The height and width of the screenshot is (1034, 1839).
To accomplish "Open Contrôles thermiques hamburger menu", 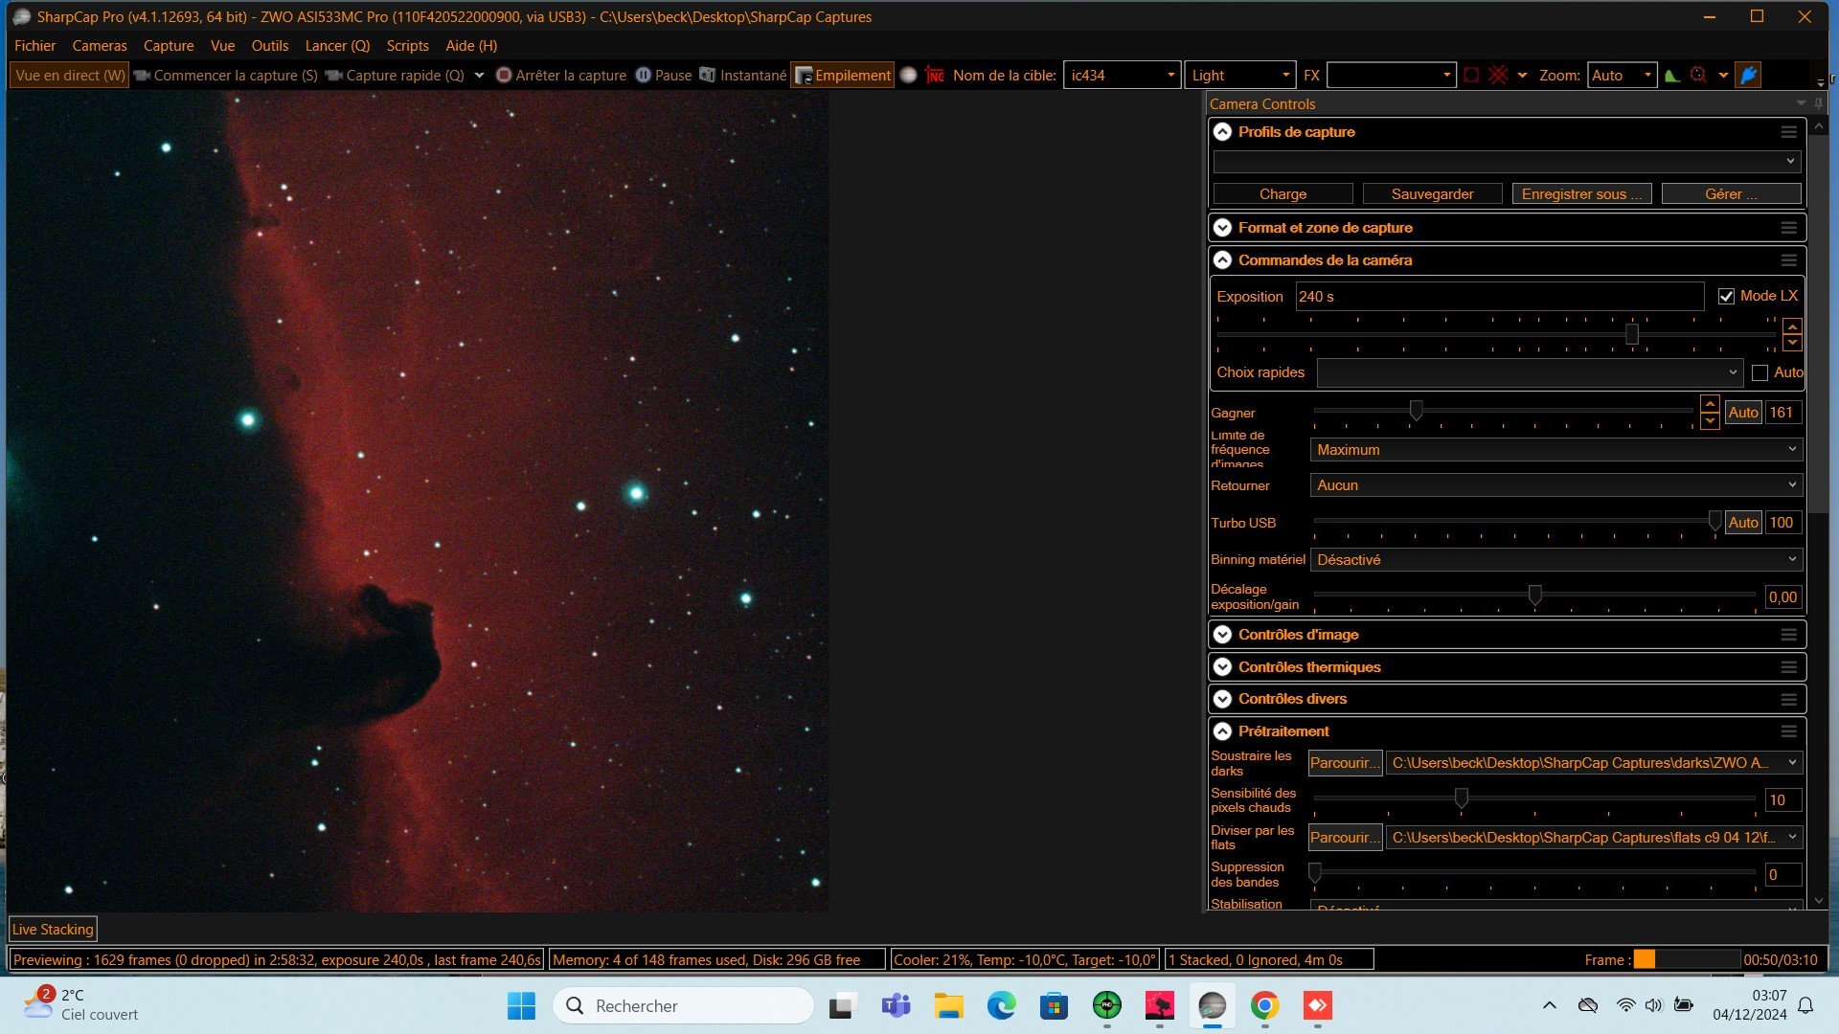I will point(1789,667).
